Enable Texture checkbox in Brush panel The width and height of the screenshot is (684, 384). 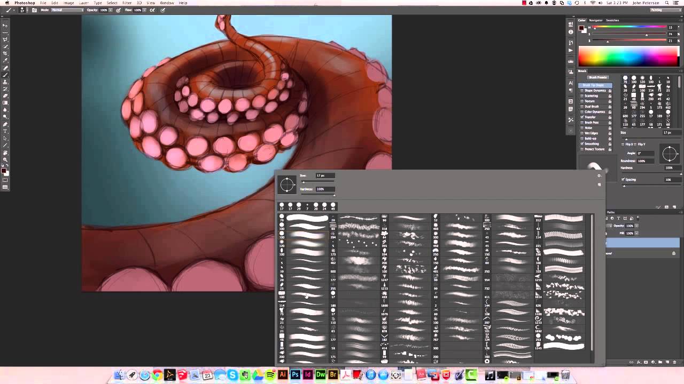coord(582,101)
